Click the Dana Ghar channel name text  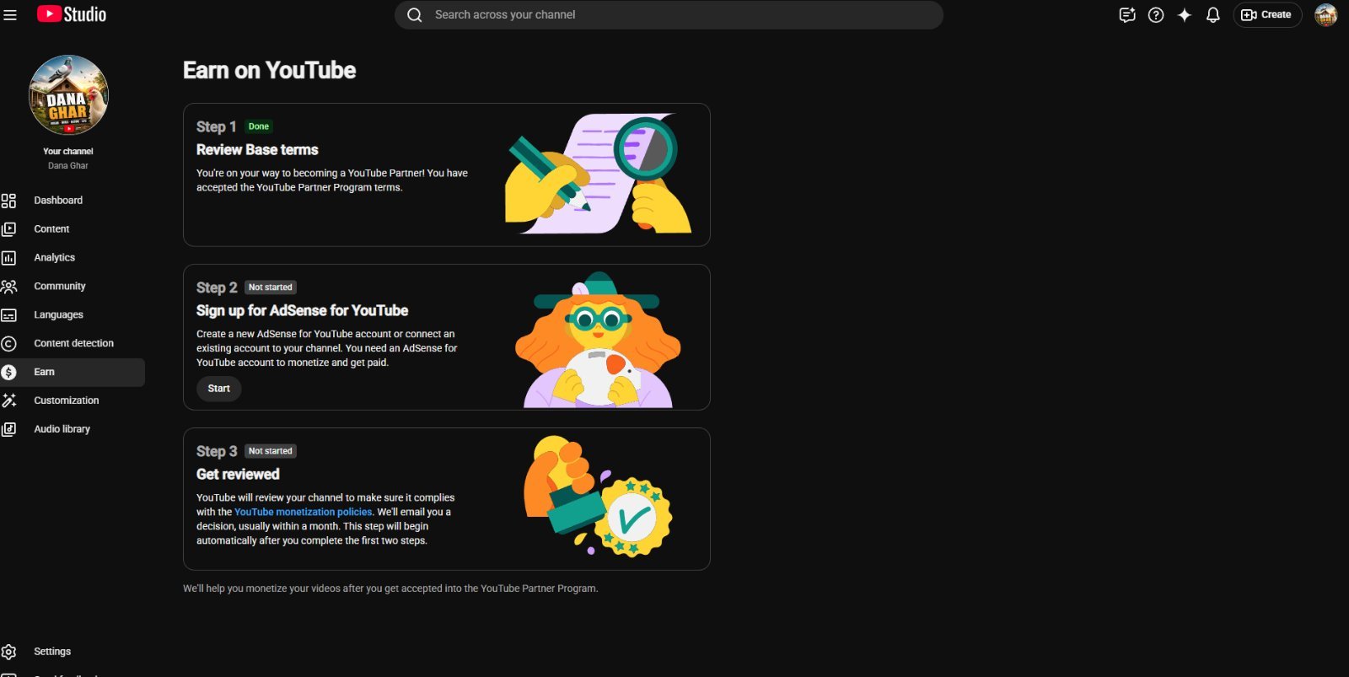point(68,166)
